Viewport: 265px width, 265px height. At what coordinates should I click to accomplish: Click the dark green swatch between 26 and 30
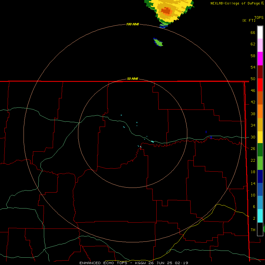tap(260, 150)
